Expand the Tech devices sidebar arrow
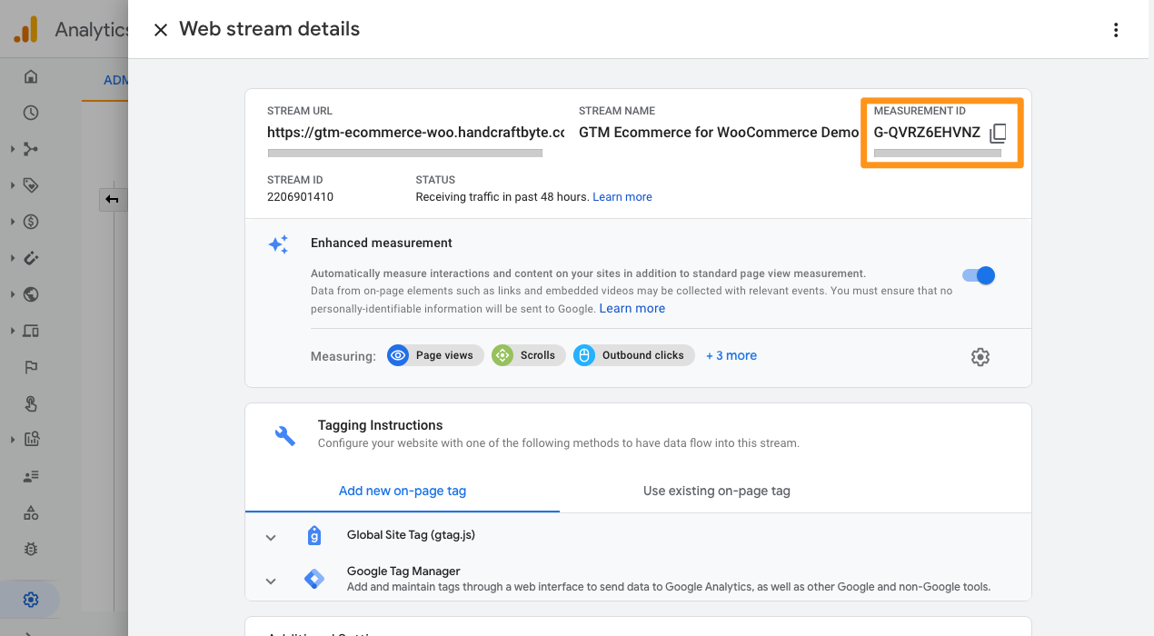The width and height of the screenshot is (1154, 636). (x=12, y=331)
